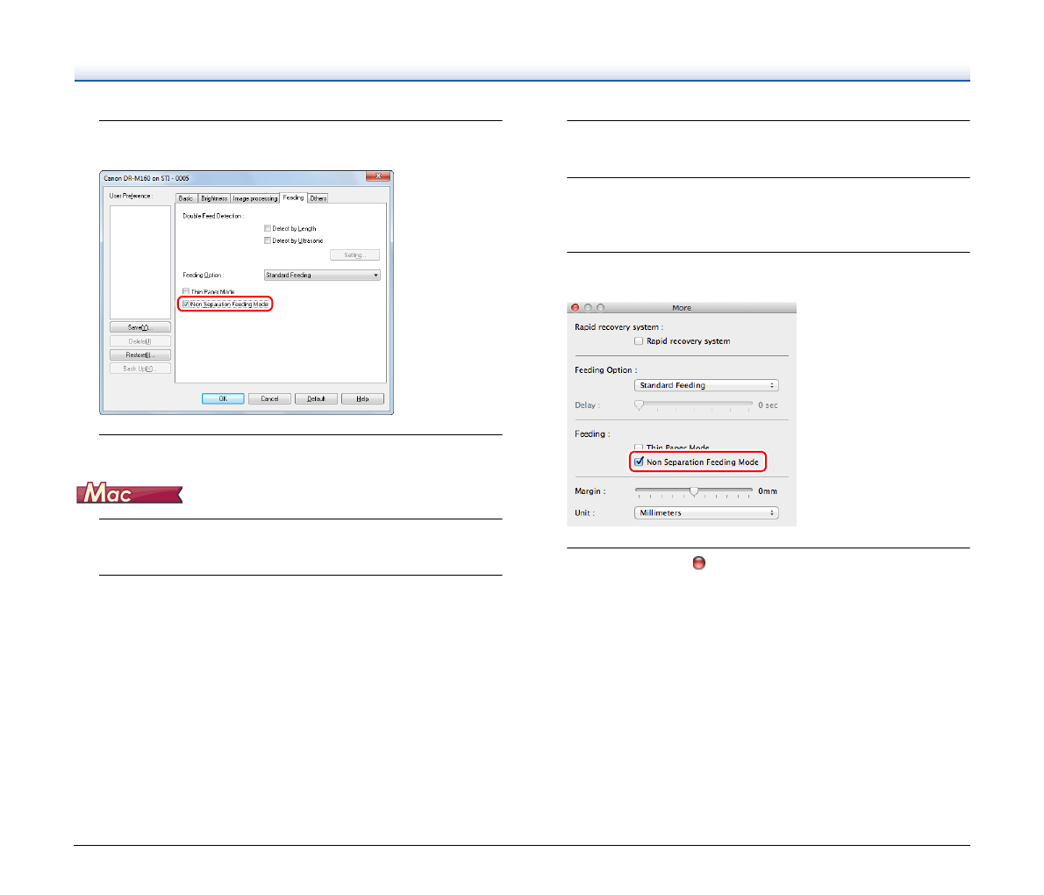
Task: Toggle Rapid recovery system checkbox
Action: pos(639,341)
